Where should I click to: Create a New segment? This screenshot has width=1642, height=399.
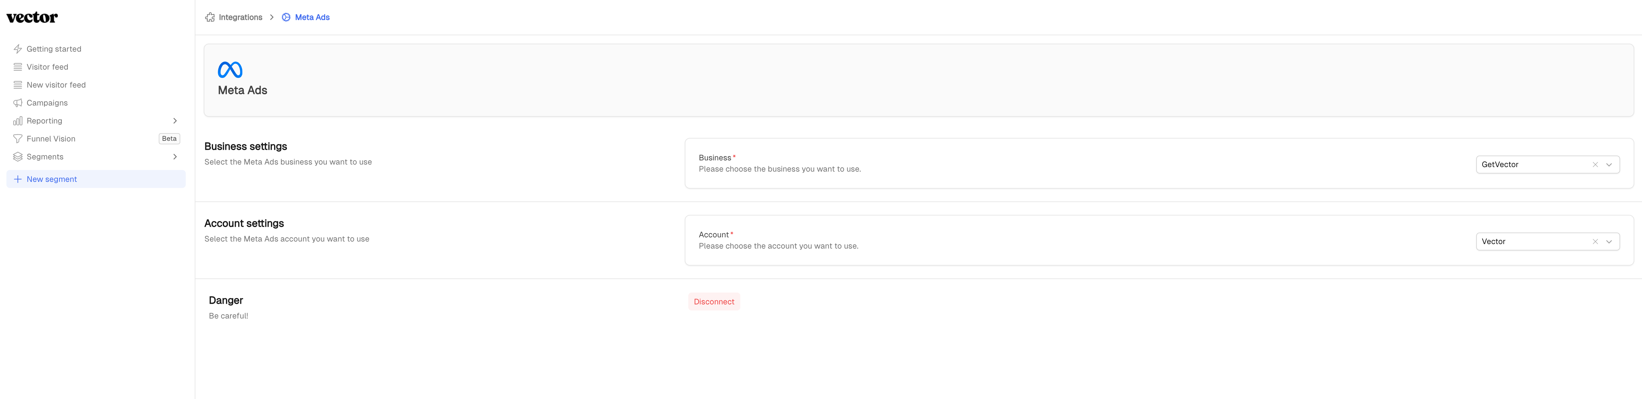point(52,180)
